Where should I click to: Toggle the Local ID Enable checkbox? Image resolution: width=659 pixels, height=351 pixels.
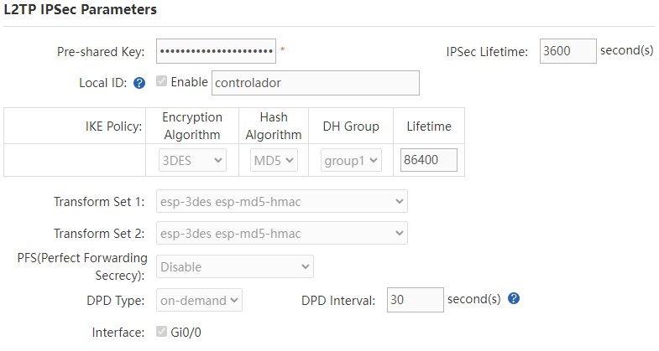pos(161,82)
